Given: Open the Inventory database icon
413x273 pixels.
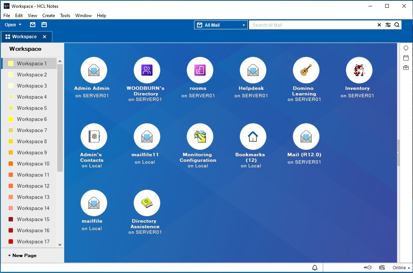Looking at the screenshot, I should 359,70.
